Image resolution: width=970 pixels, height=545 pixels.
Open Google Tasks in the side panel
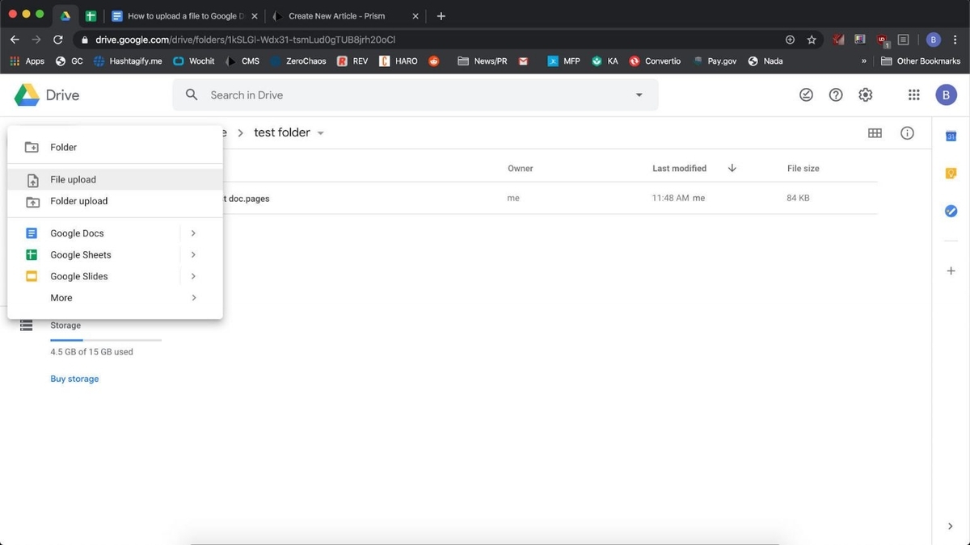coord(951,211)
